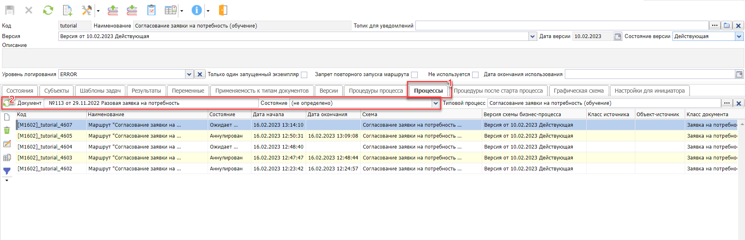745x240 pixels.
Task: Click the orange exit door icon
Action: point(223,10)
